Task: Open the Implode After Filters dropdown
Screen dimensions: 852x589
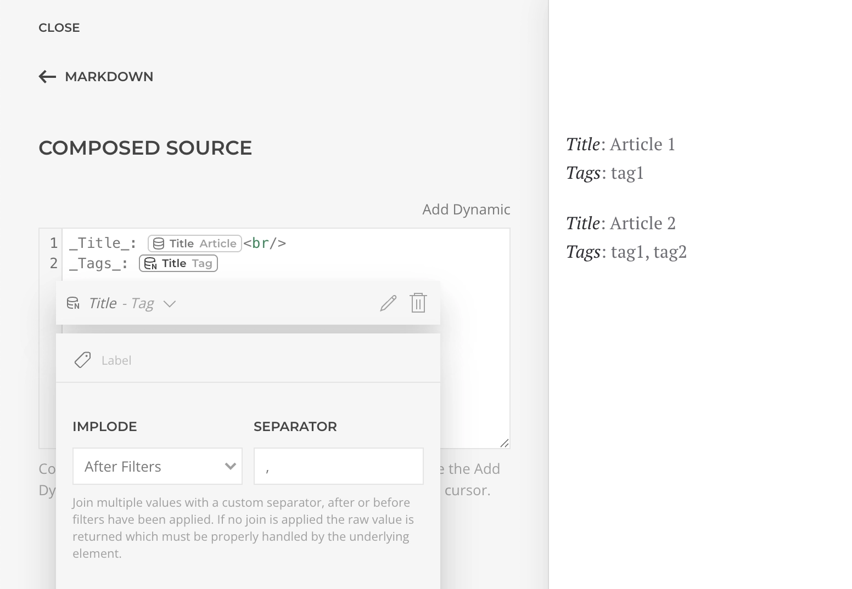Action: pyautogui.click(x=158, y=466)
